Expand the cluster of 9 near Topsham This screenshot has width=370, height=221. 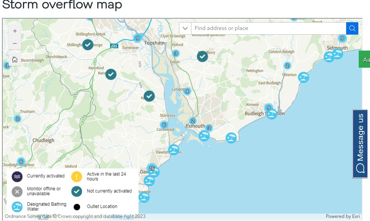(137, 38)
